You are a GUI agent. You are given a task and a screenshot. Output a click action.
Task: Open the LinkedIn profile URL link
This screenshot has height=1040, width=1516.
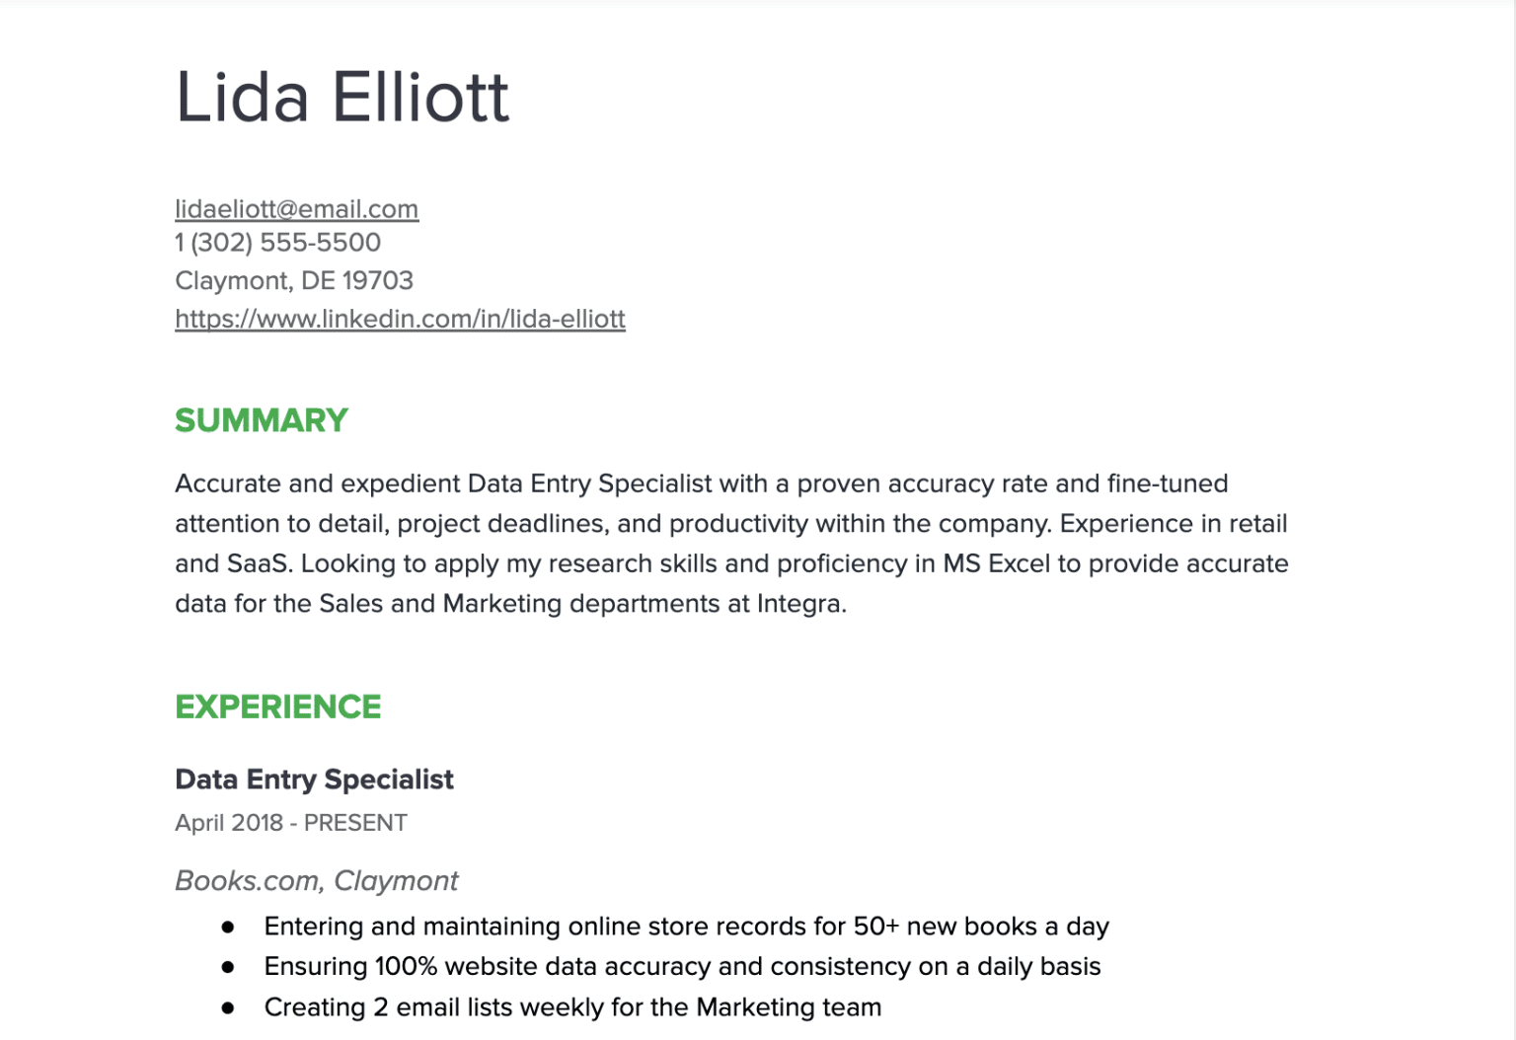pyautogui.click(x=400, y=319)
